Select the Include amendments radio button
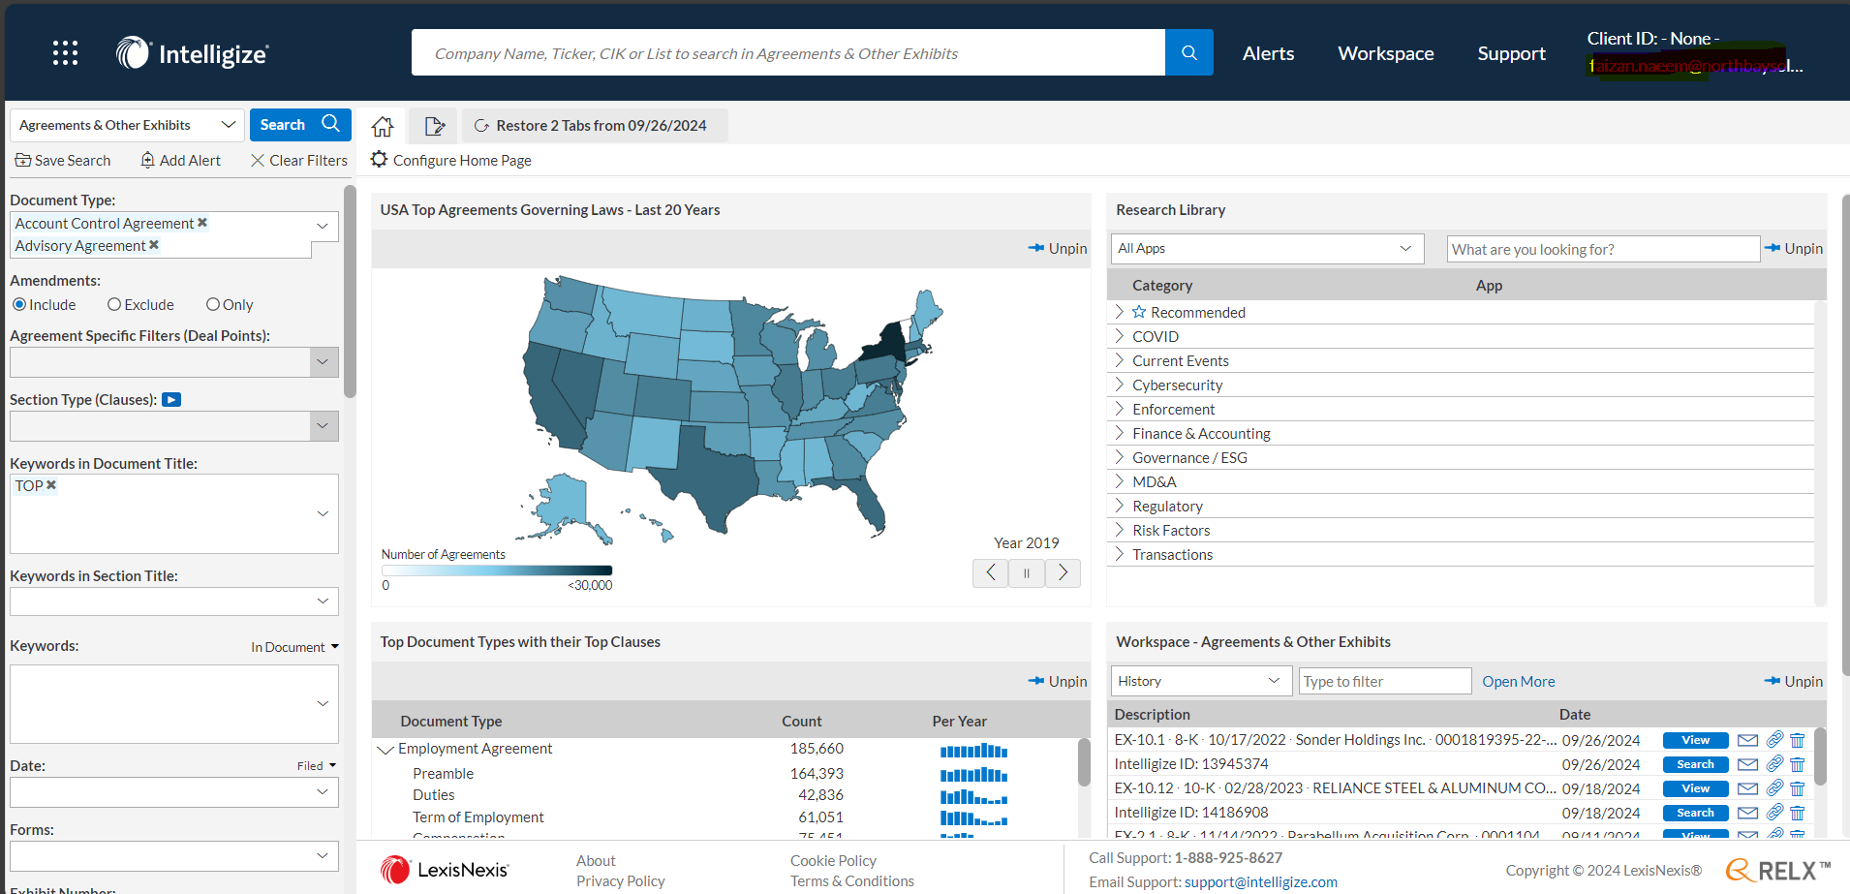The image size is (1850, 894). (19, 305)
